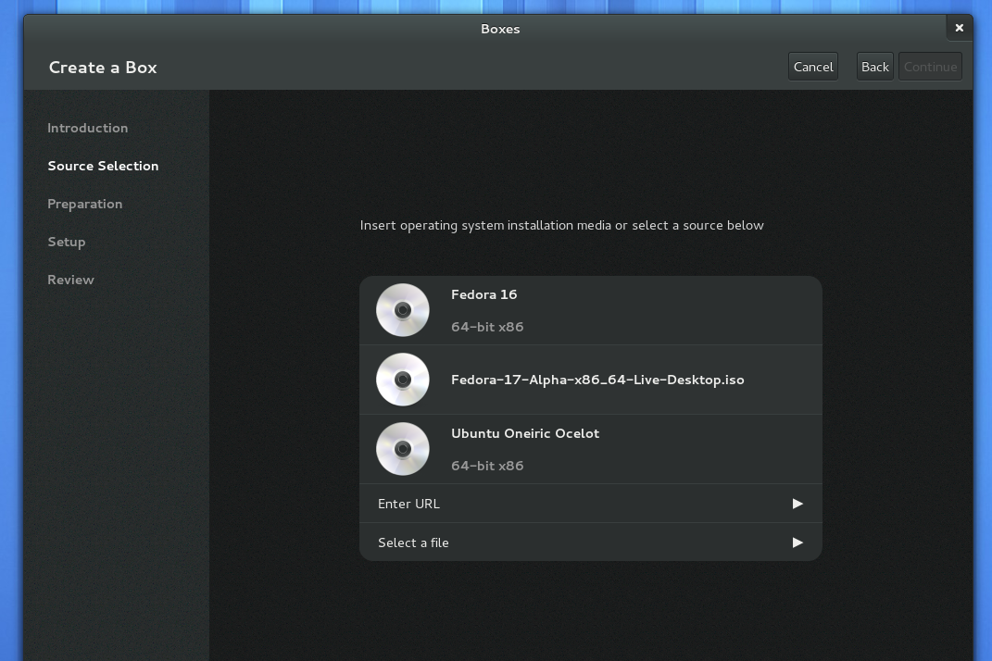The image size is (992, 661).
Task: Click 64-bit x86 under Ubuntu Oneiric Ocelot
Action: click(x=487, y=466)
